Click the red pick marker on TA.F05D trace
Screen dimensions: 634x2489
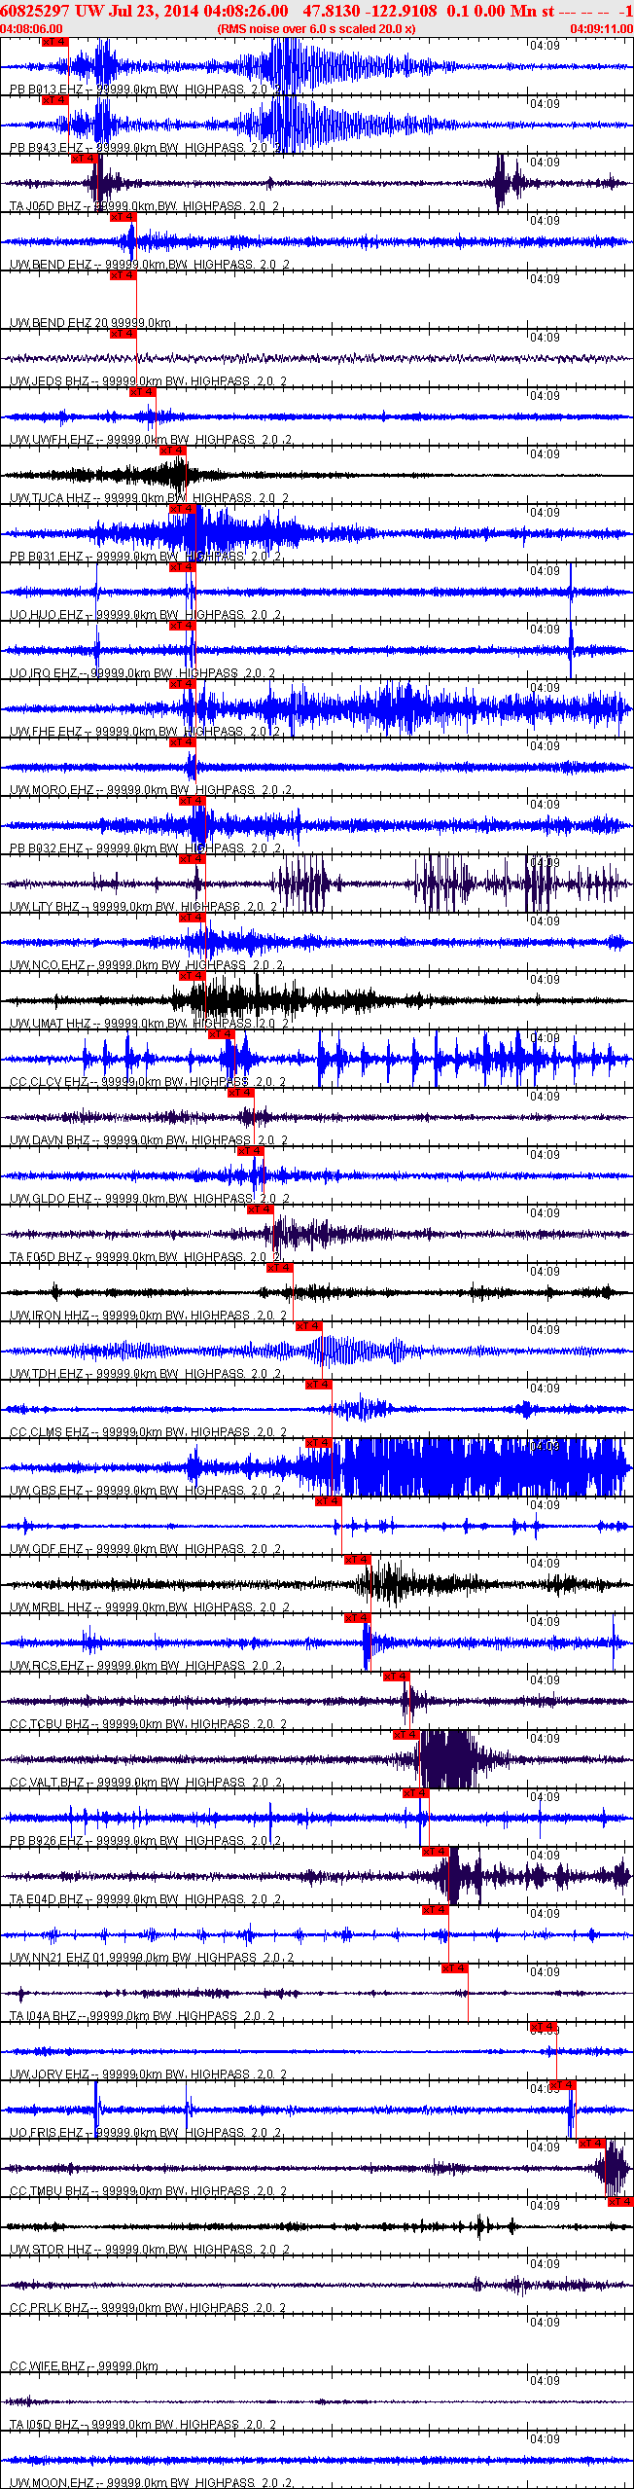point(260,1209)
